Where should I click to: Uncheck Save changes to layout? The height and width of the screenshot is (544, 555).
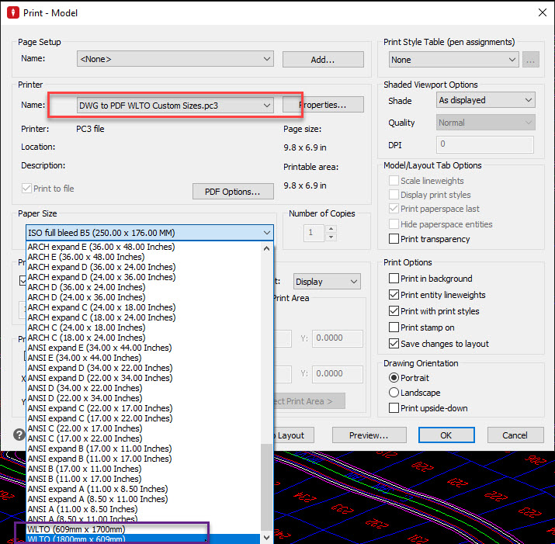click(x=394, y=344)
